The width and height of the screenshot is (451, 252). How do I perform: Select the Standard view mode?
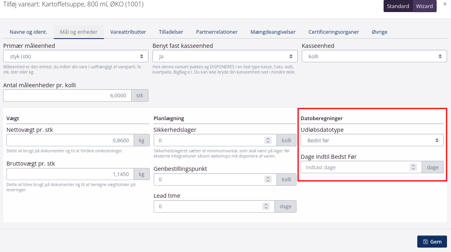tap(398, 6)
